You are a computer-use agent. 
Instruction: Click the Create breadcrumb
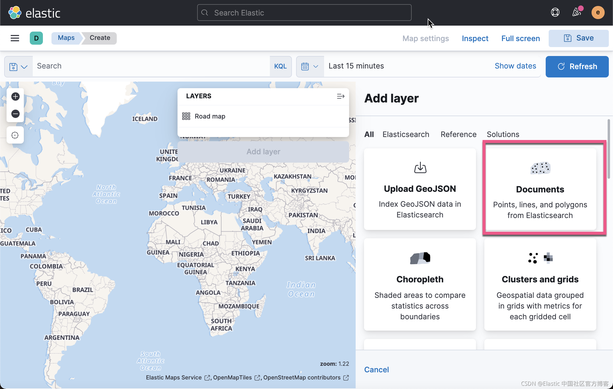tap(100, 38)
